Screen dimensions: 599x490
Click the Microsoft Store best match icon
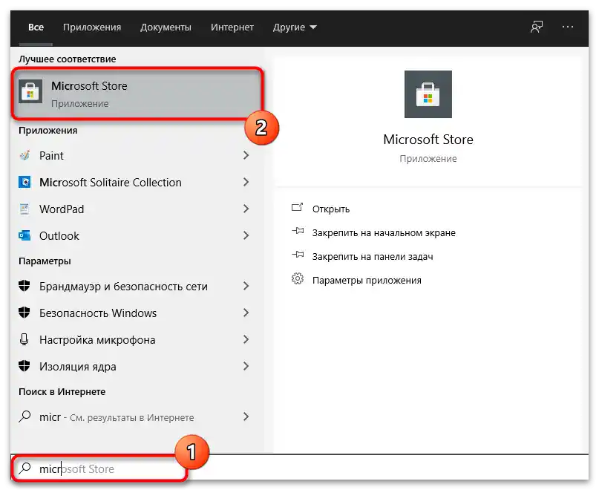30,92
